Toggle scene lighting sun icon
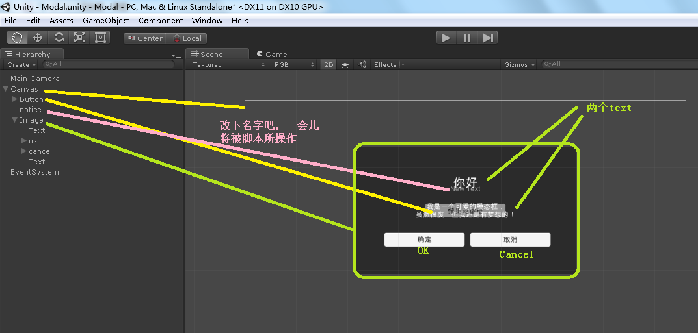This screenshot has width=698, height=333. click(x=345, y=64)
